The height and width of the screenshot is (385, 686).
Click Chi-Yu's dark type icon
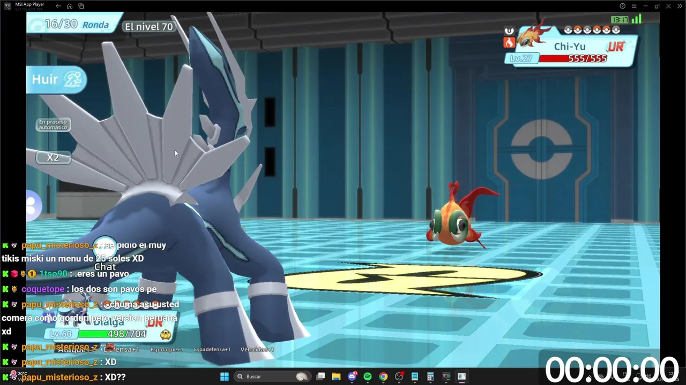point(509,30)
